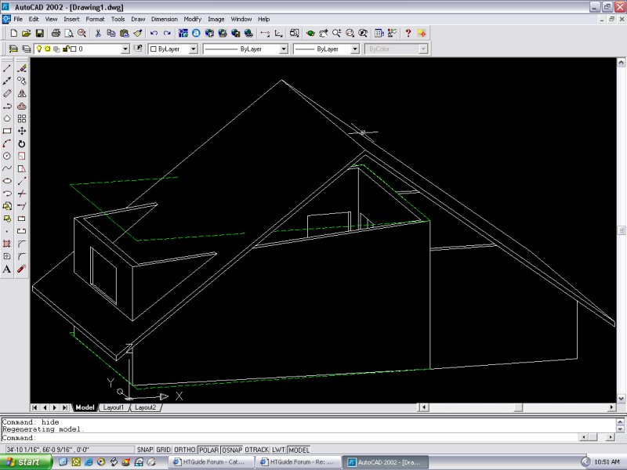Click the Redo arrow icon
The image size is (627, 470).
167,33
